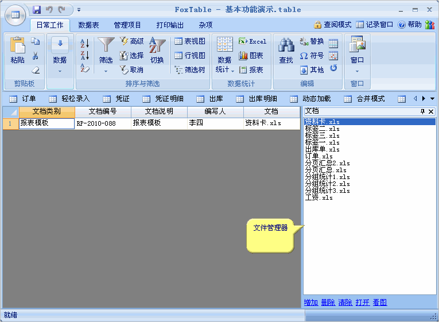Viewport: 439px width, 322px height.
Task: Select the 数据表 ribbon tab
Action: pyautogui.click(x=88, y=25)
